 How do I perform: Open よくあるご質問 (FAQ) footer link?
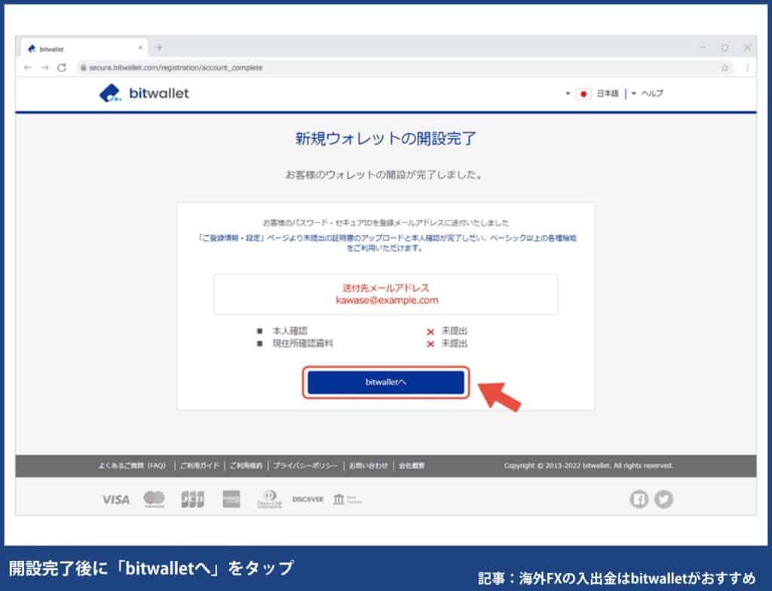click(131, 465)
